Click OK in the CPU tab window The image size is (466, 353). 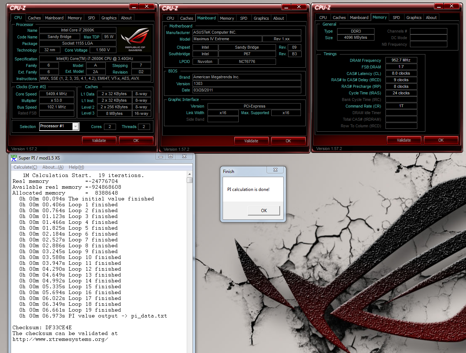[136, 140]
